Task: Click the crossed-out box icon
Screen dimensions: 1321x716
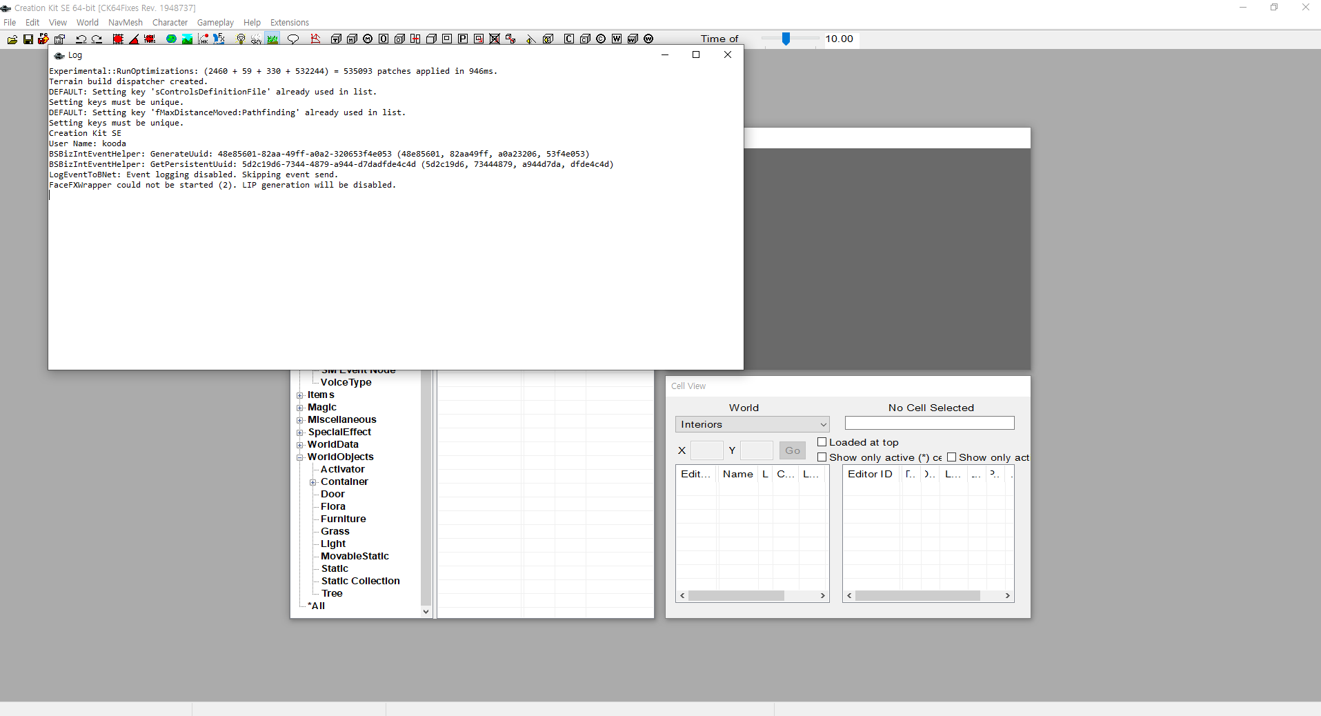Action: click(x=495, y=39)
